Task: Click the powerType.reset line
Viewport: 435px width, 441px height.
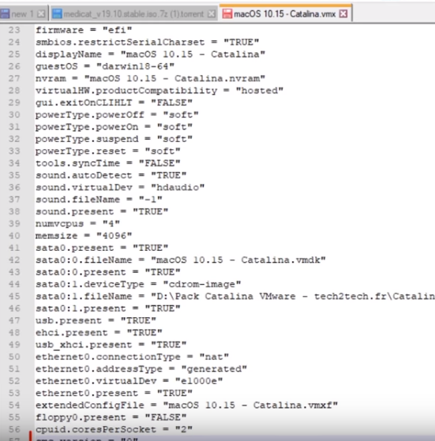Action: point(108,151)
